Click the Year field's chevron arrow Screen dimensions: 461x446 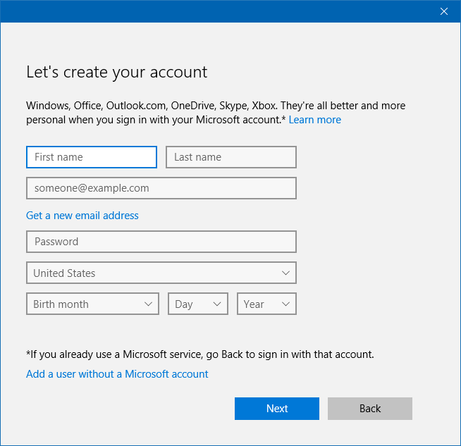[x=285, y=304]
